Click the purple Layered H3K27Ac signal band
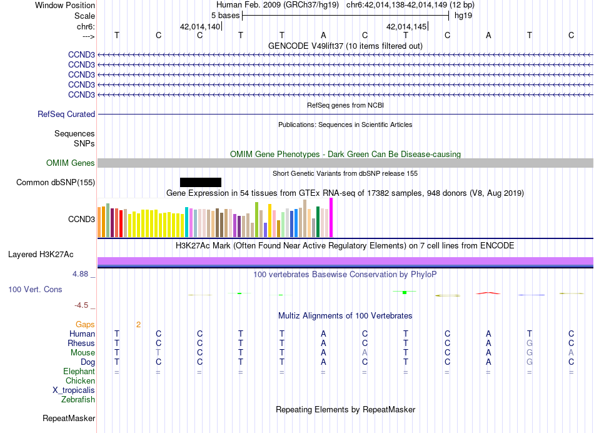 click(x=345, y=261)
